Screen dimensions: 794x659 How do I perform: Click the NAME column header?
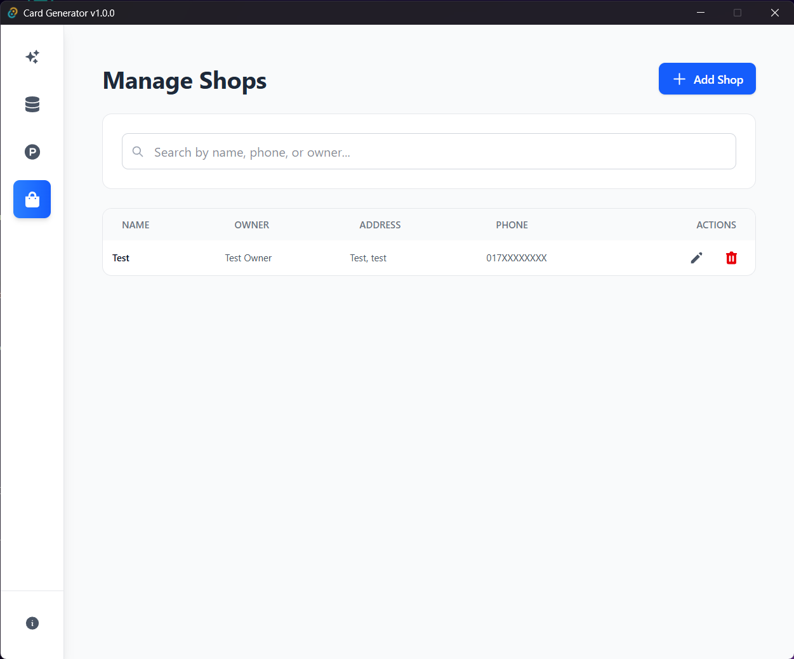(136, 225)
